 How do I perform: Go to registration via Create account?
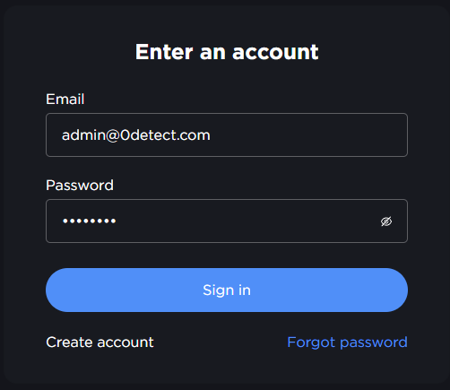(x=100, y=342)
